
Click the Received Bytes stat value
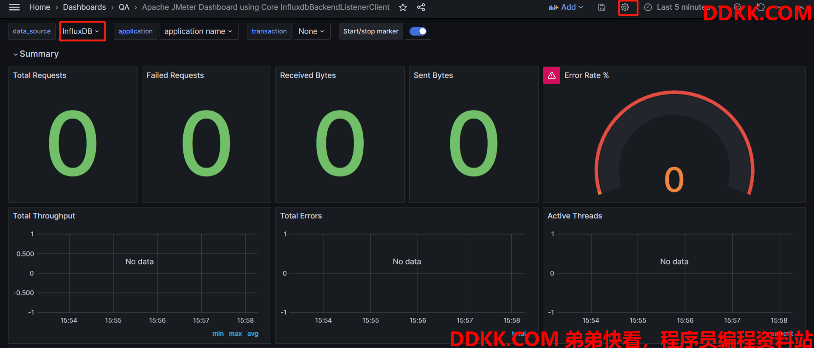[x=340, y=143]
